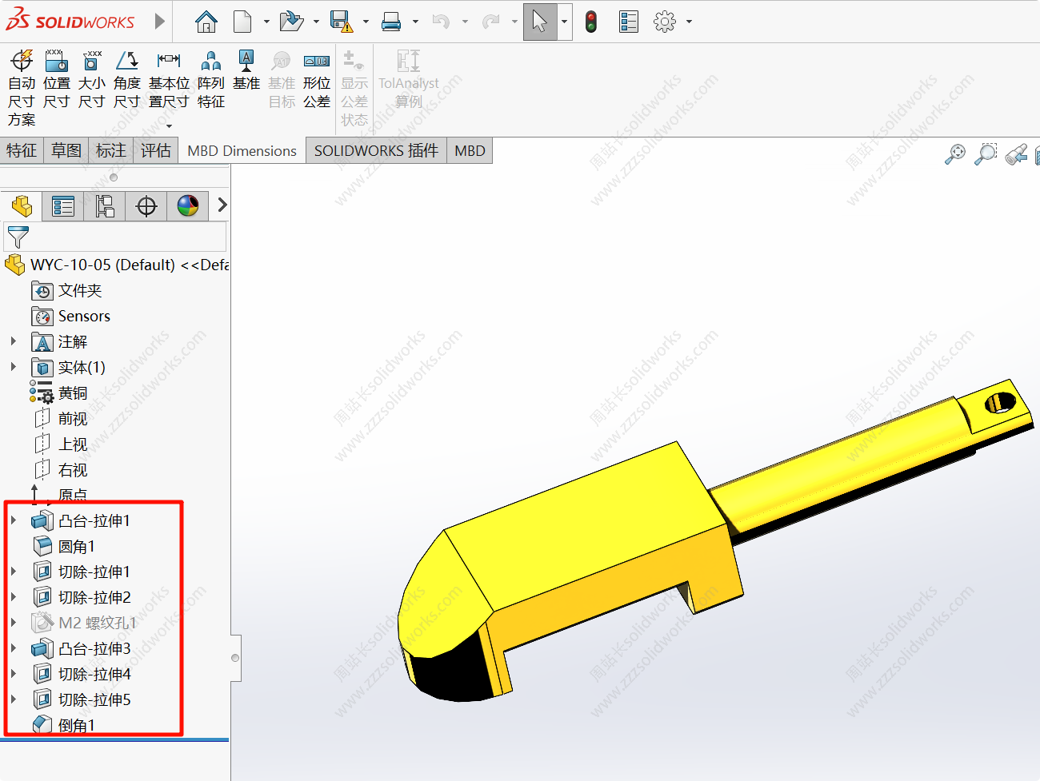Open the Save dropdown arrow
The image size is (1040, 781).
point(366,22)
